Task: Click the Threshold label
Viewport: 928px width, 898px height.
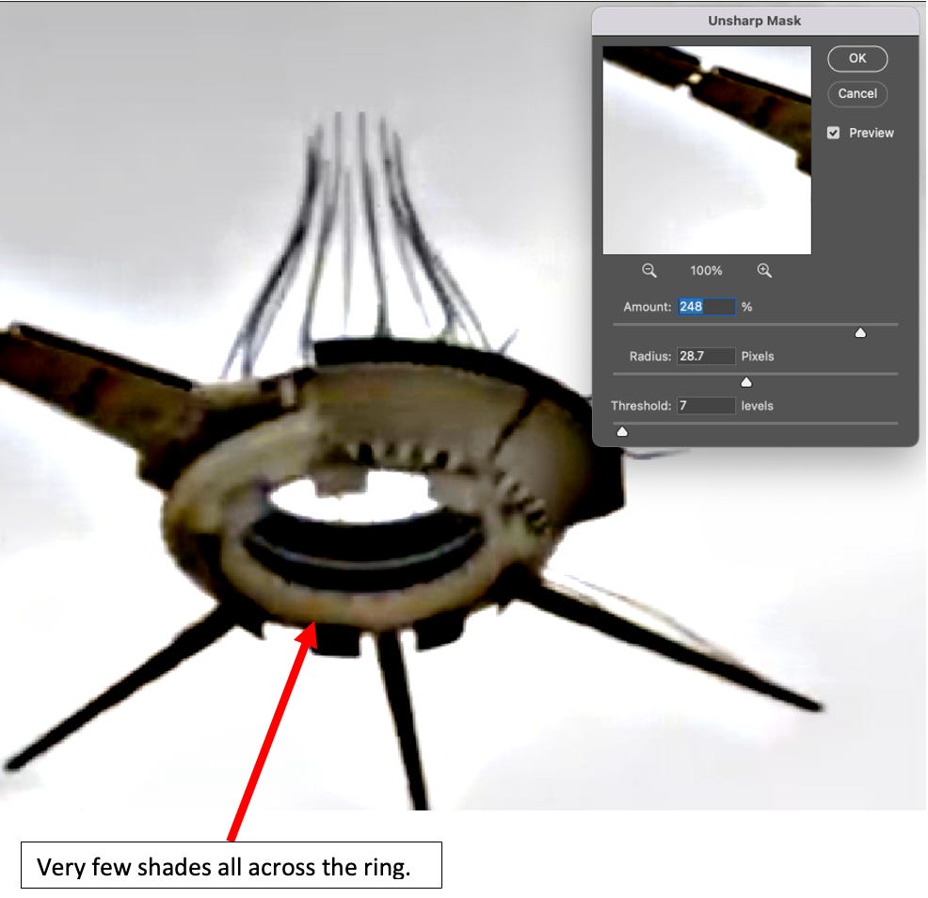Action: 641,406
